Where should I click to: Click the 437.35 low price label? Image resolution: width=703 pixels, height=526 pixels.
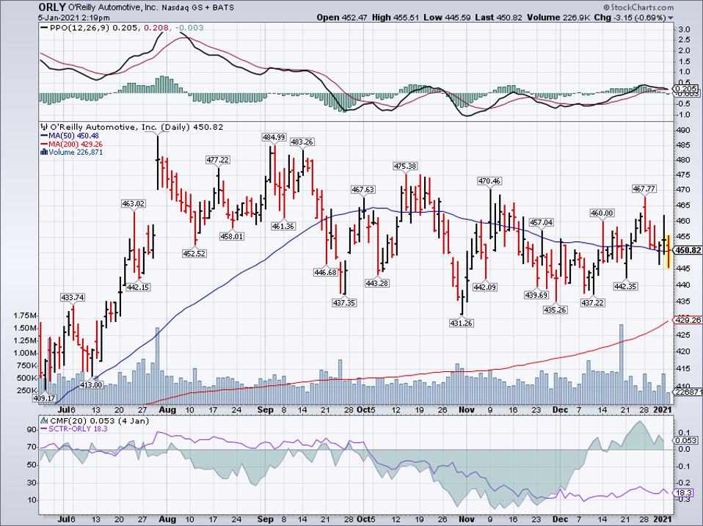pos(344,303)
